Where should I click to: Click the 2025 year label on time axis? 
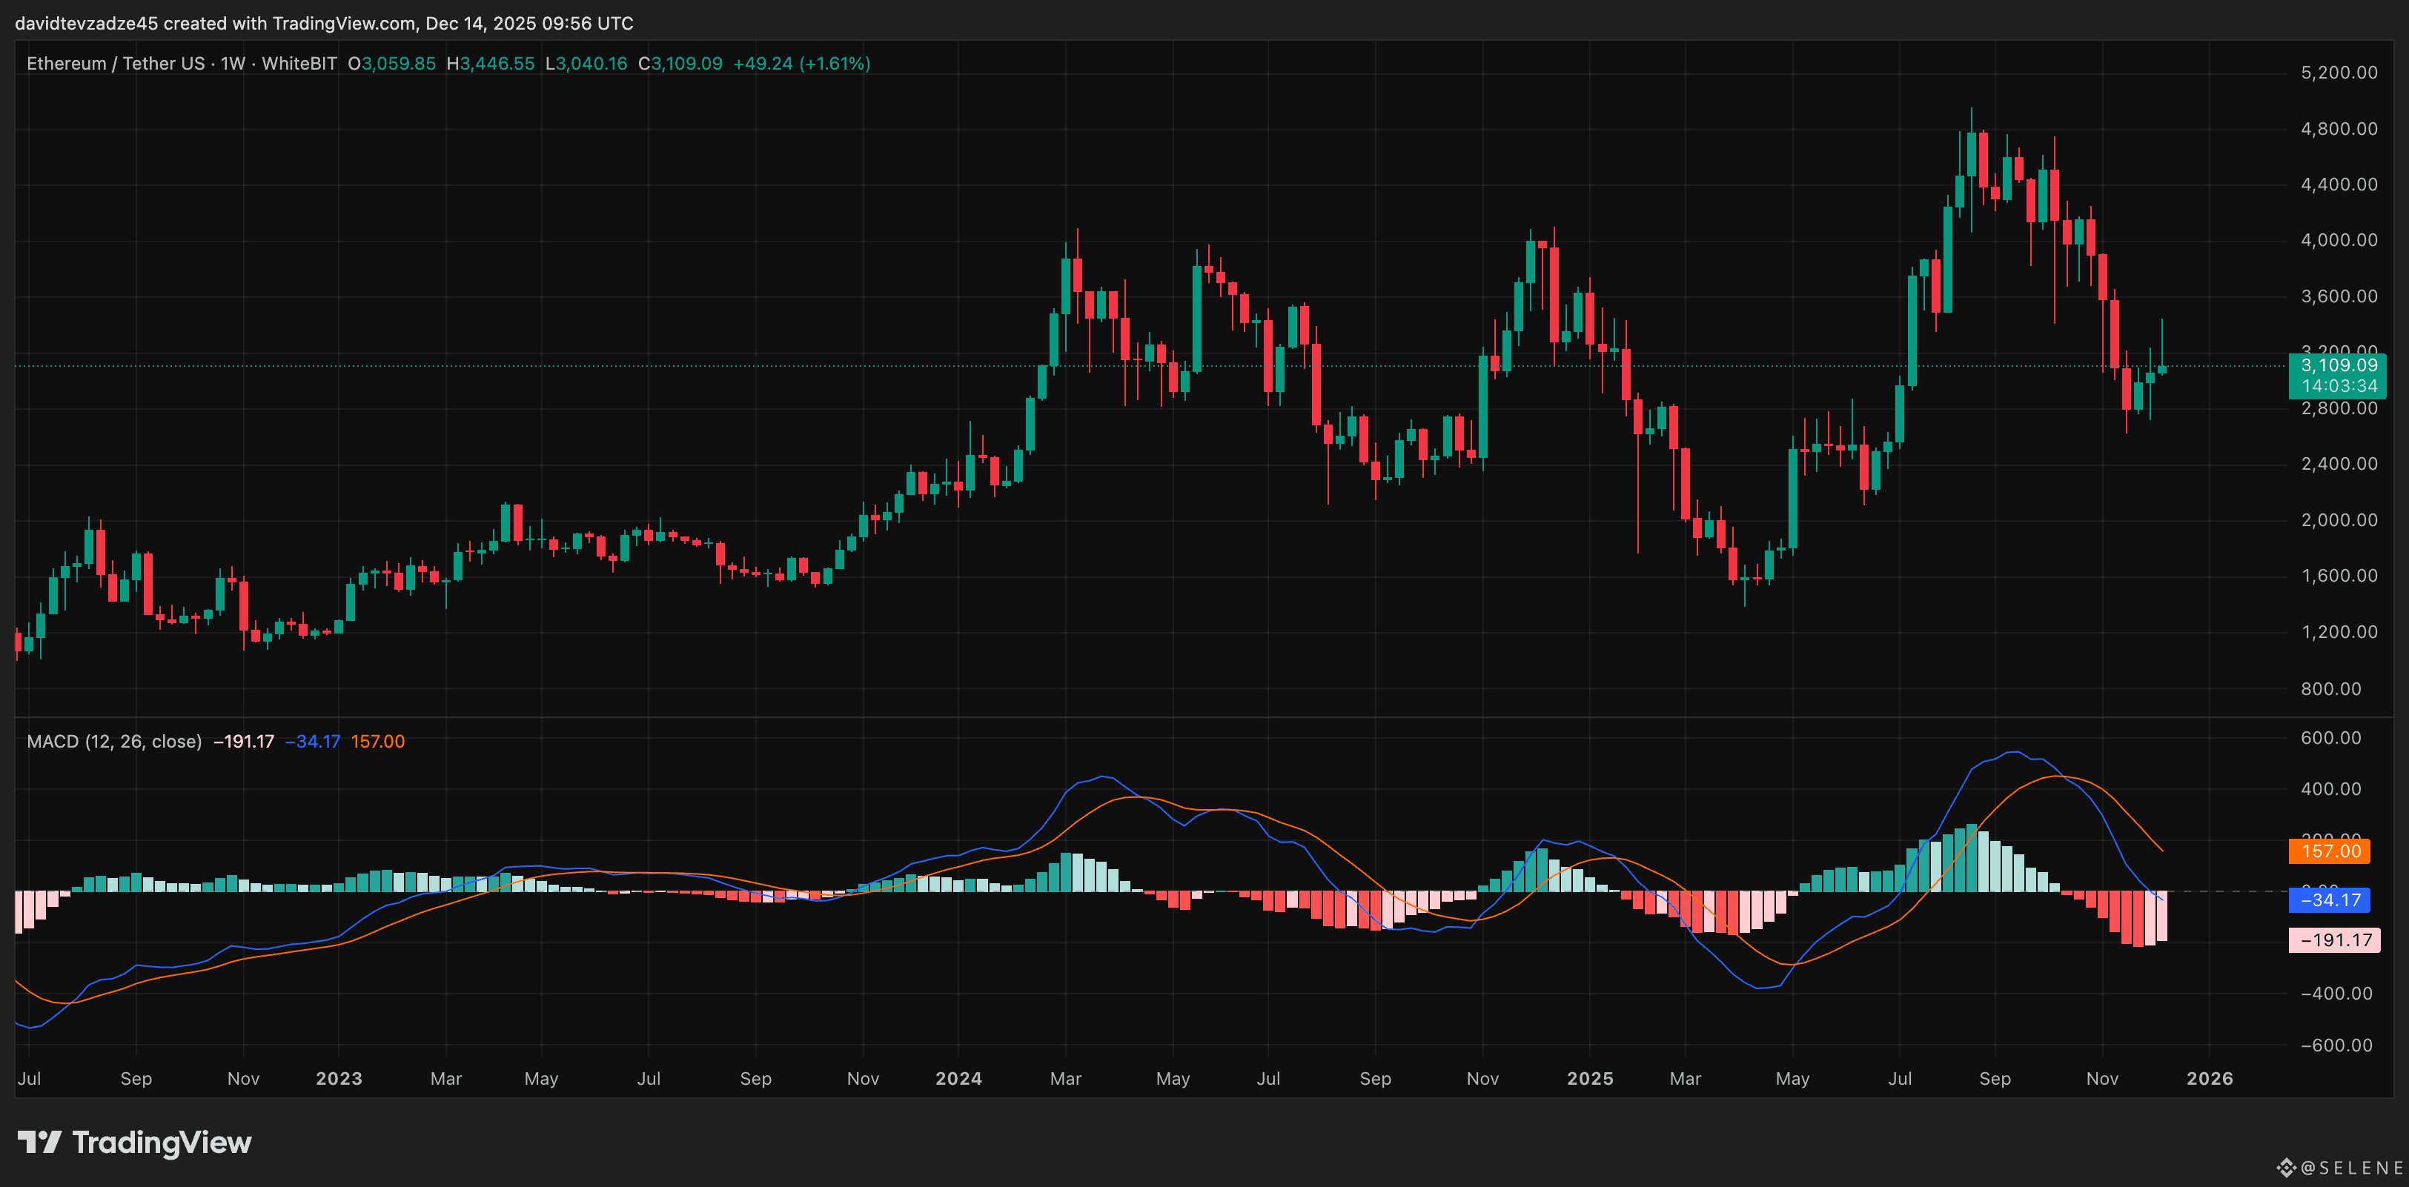coord(1589,1077)
